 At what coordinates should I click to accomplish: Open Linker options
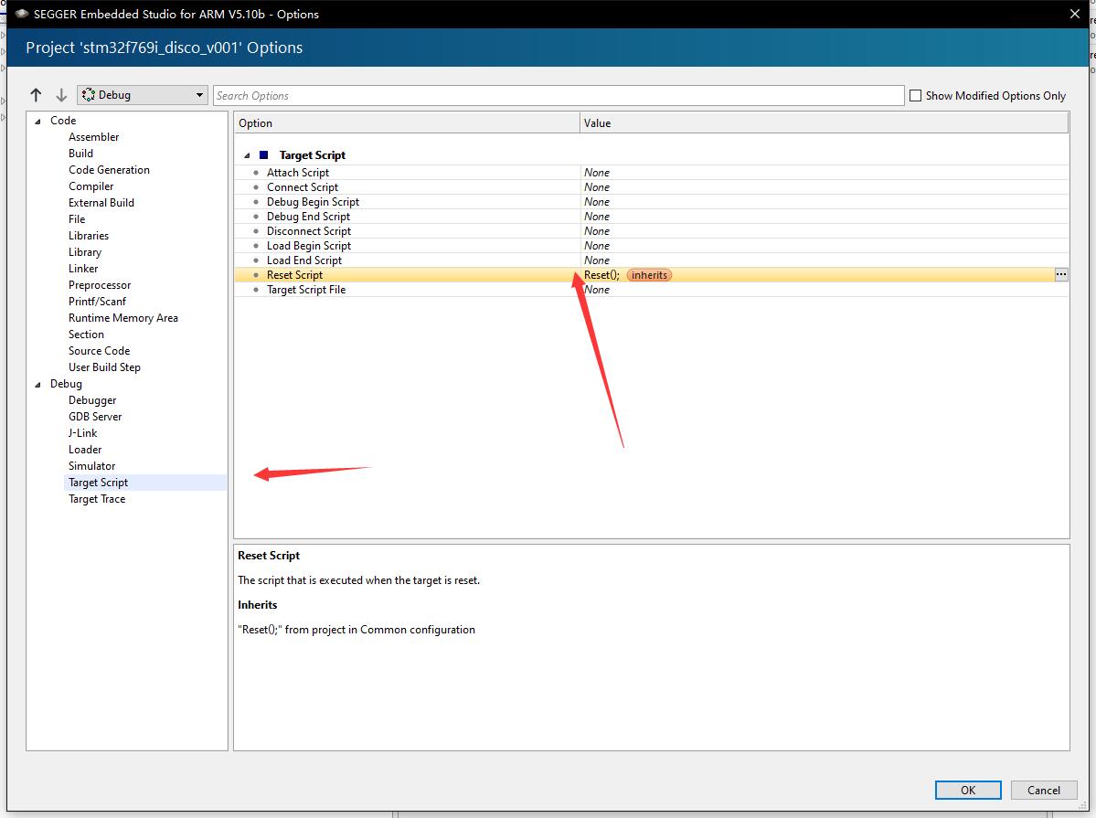coord(83,269)
